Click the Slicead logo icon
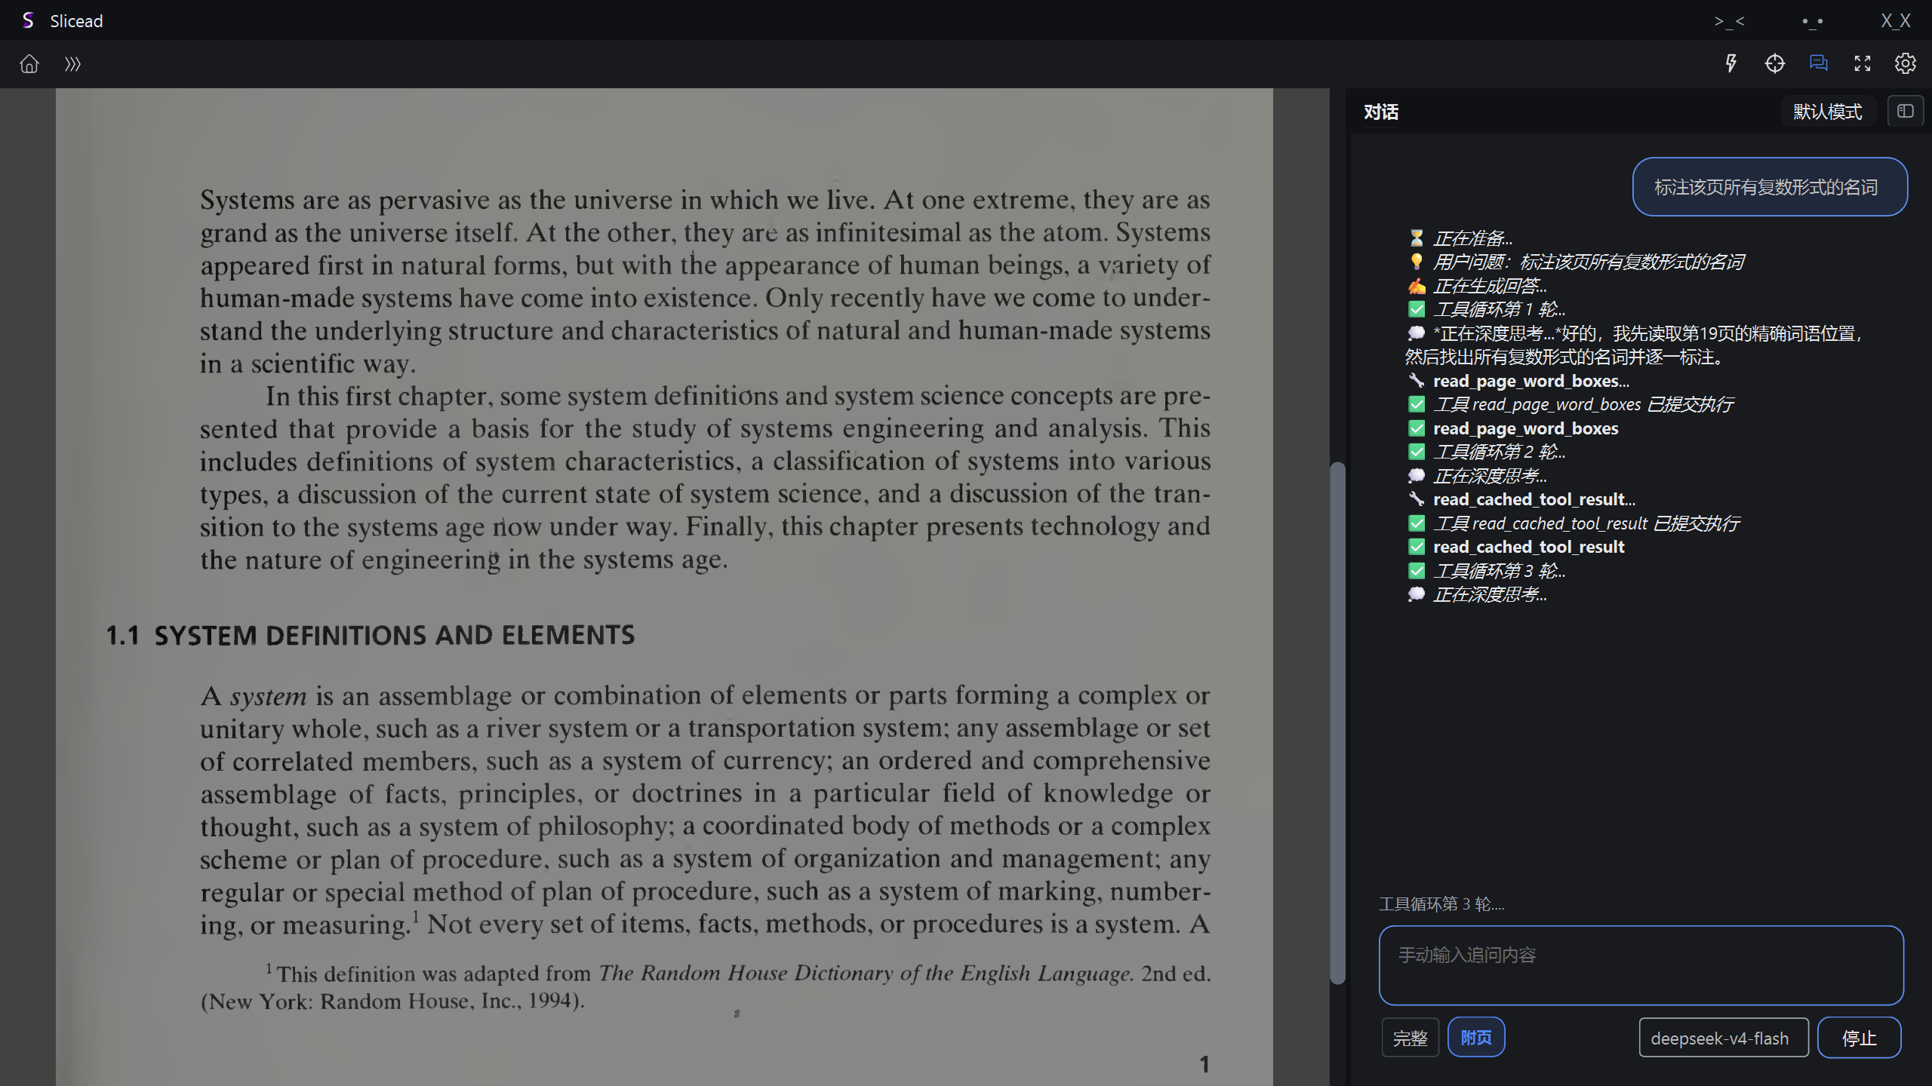 (28, 20)
